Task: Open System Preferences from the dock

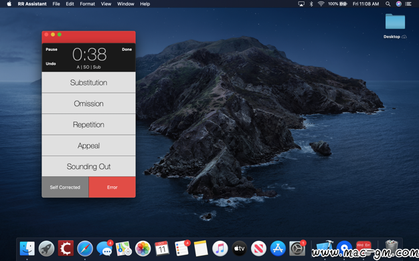Action: click(x=297, y=248)
